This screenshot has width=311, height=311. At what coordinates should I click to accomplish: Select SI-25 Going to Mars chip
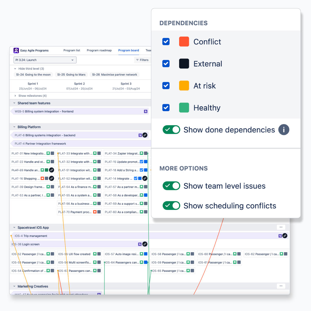[71, 75]
